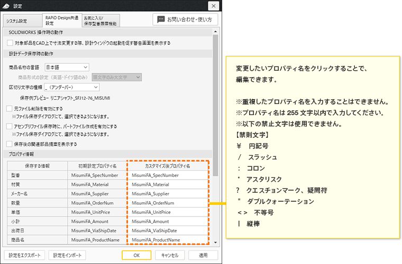Enable the CAD dimension change warning checkbox
402x264 pixels.
tap(11, 42)
